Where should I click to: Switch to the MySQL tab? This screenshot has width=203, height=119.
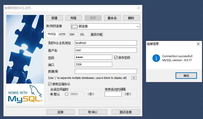[52, 34]
